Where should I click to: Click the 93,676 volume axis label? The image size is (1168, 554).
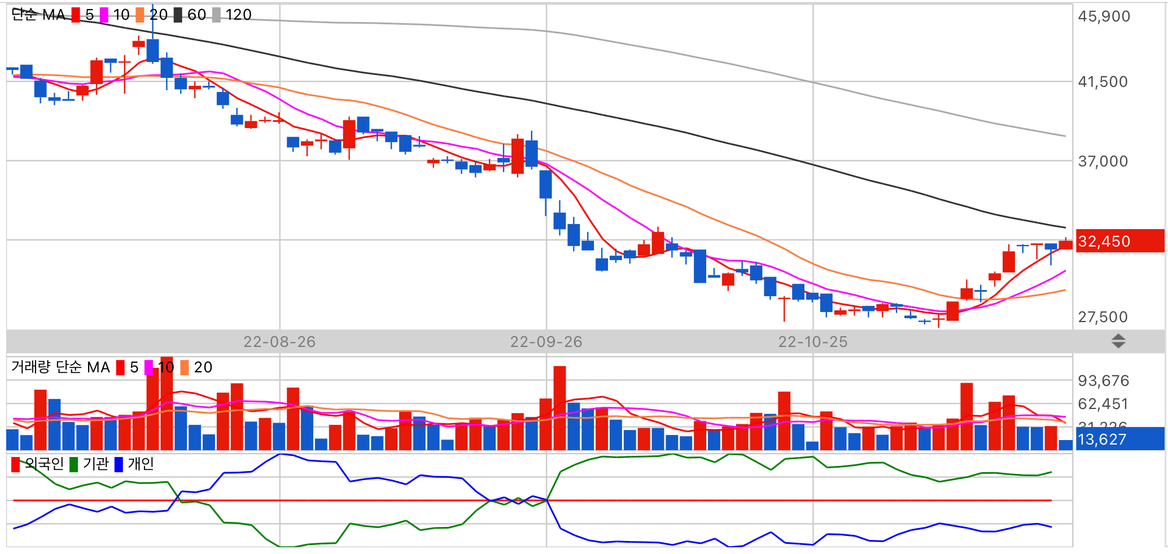pos(1103,381)
